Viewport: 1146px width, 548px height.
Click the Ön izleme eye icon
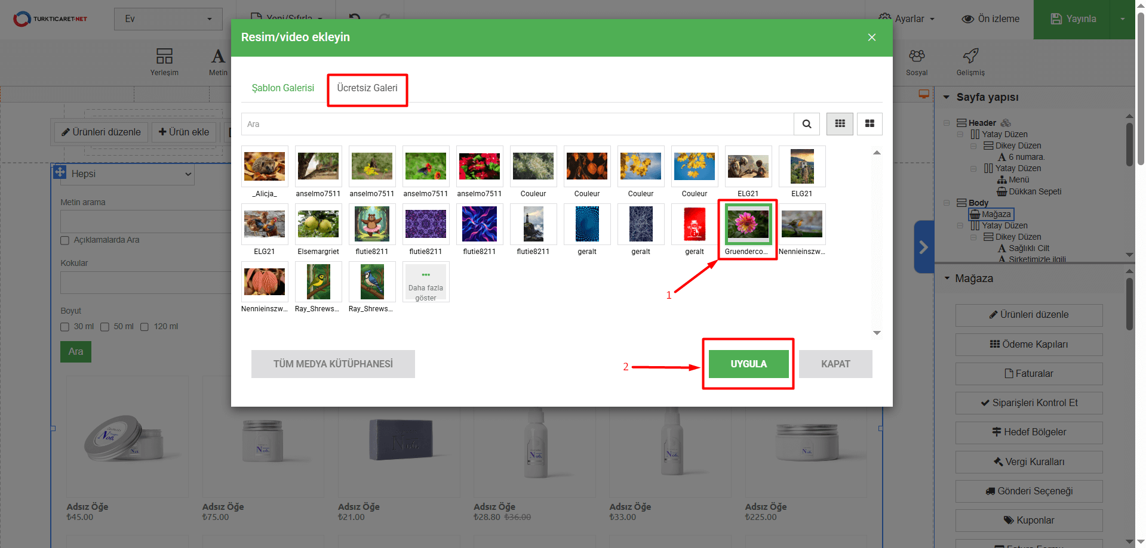coord(967,19)
